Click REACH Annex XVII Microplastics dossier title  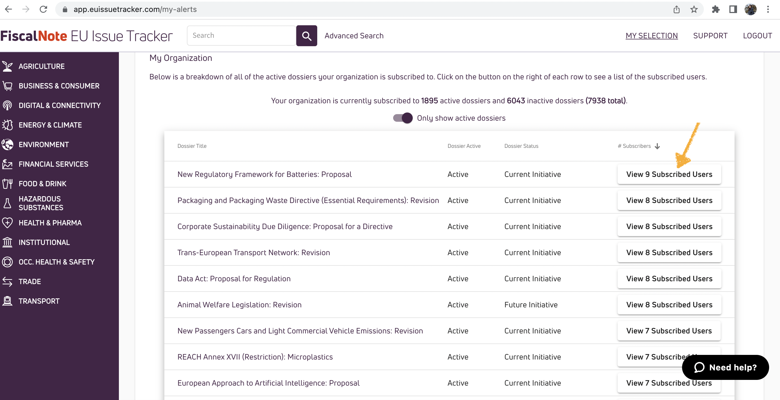coord(255,357)
